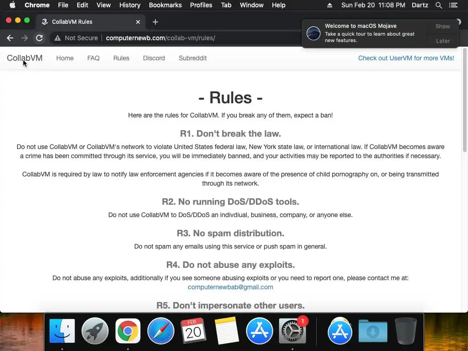
Task: Open App Store icon left of System Preferences
Action: 260,331
